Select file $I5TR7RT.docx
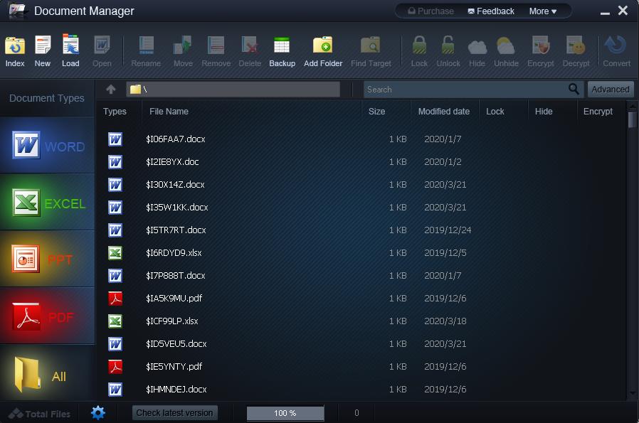Image resolution: width=639 pixels, height=423 pixels. coord(176,230)
